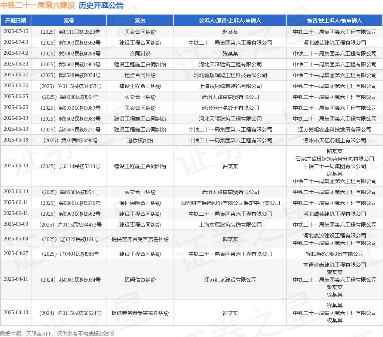The image size is (383, 337).
Task: Click plaintiff 河北鑫瑞辉鸿工程科技有限公司
Action: pyautogui.click(x=230, y=75)
